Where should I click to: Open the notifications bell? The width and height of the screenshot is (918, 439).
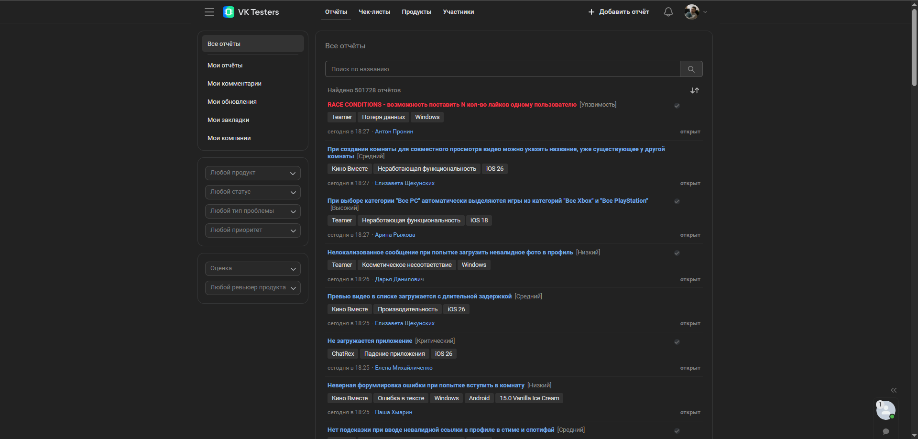(668, 12)
